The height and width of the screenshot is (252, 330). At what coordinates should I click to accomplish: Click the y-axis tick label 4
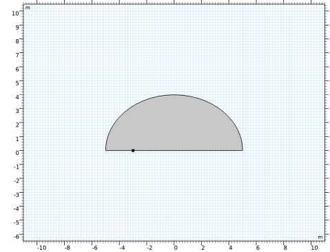17,97
